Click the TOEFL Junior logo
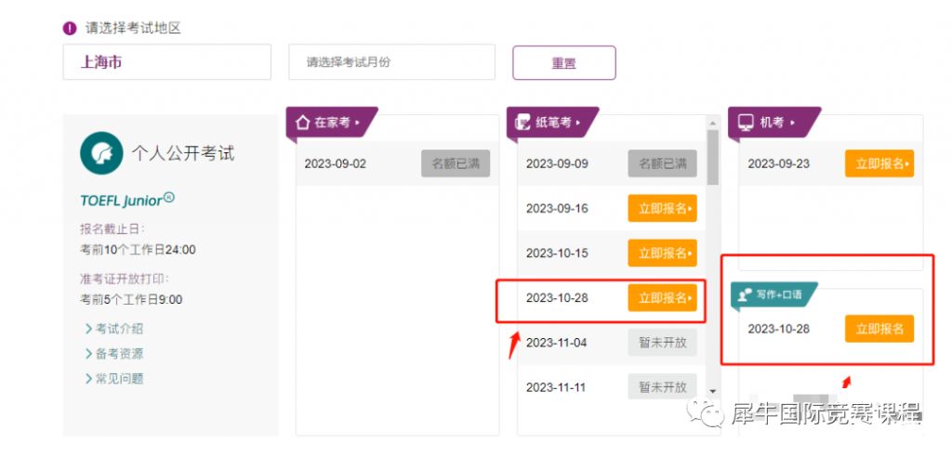952x456 pixels. pos(127,200)
